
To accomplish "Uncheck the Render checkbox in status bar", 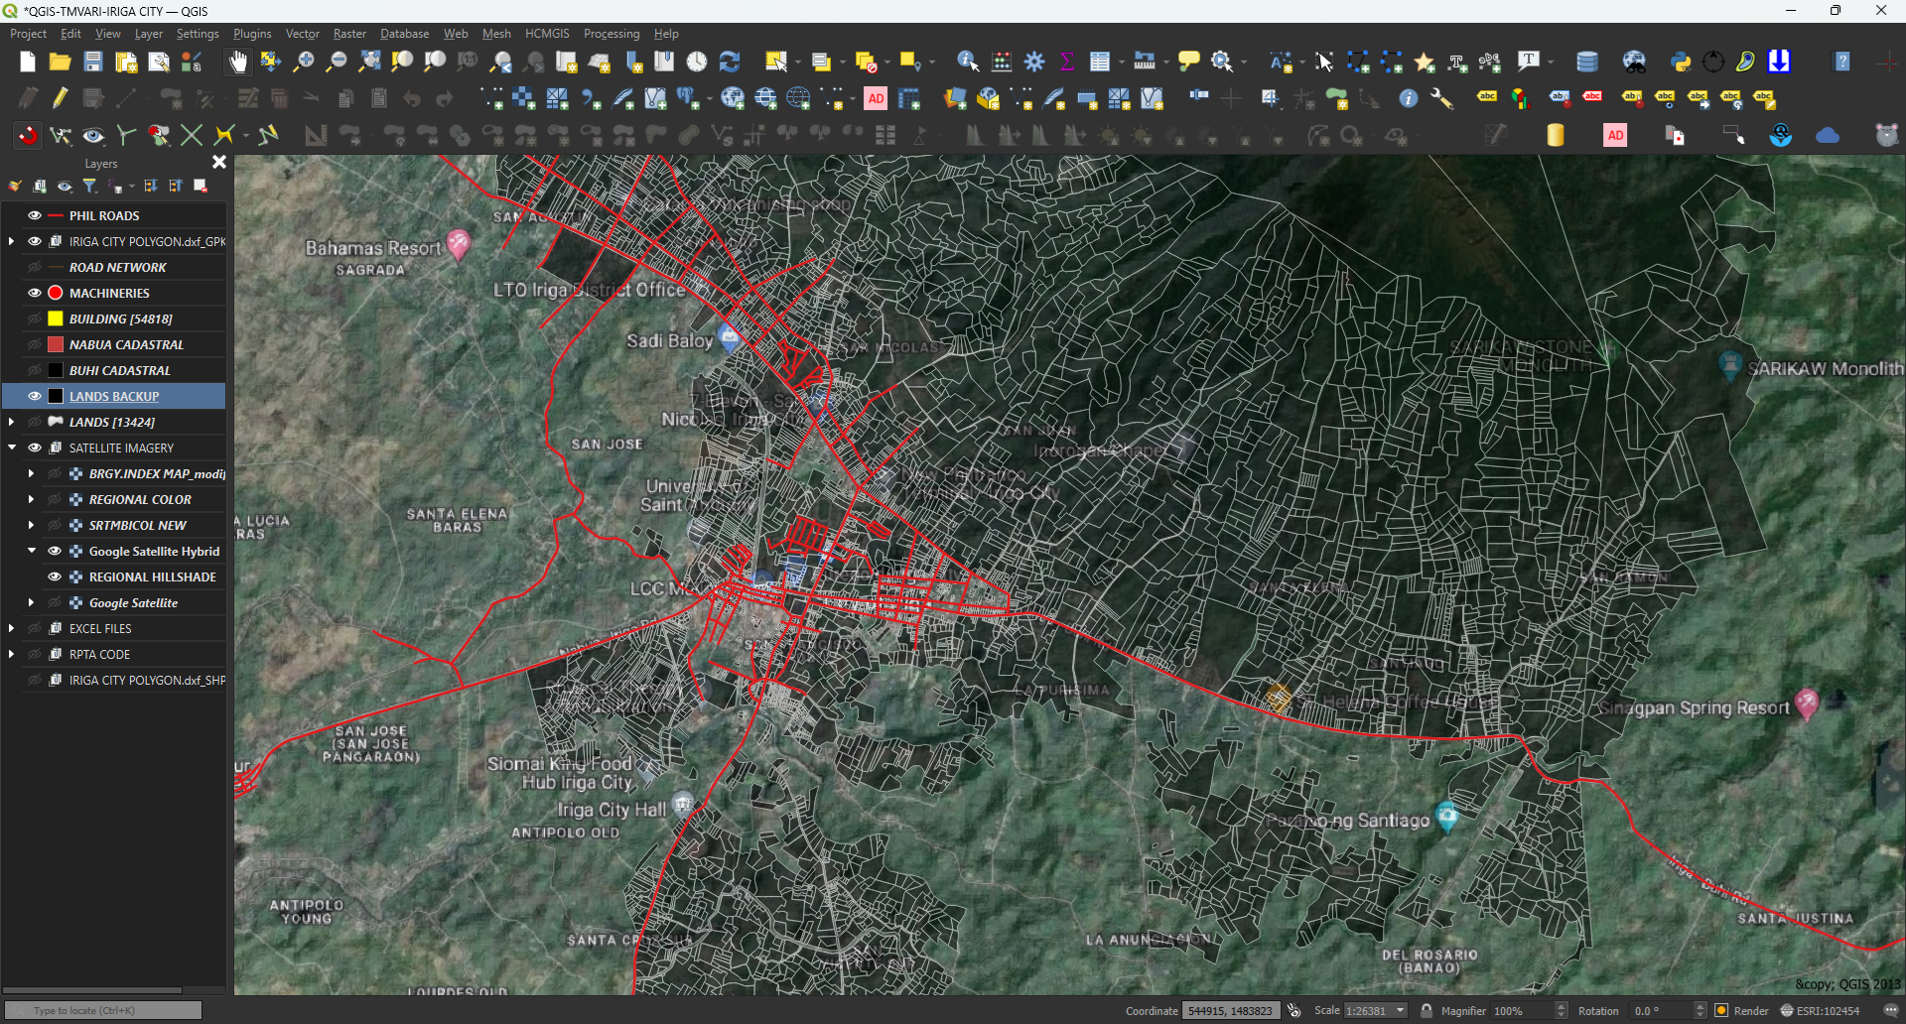I will pyautogui.click(x=1723, y=1009).
